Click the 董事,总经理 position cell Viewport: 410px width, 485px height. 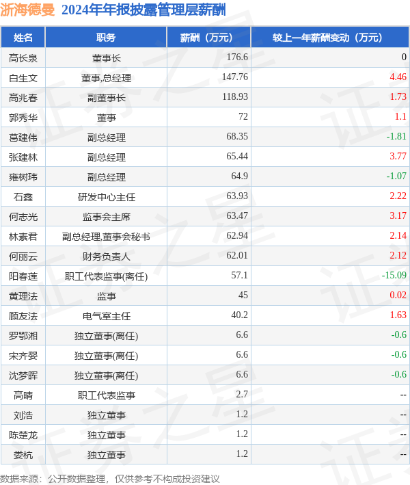(107, 77)
